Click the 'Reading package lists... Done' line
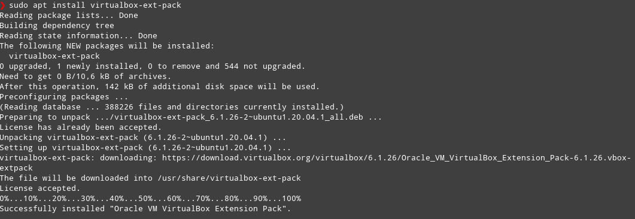 69,16
